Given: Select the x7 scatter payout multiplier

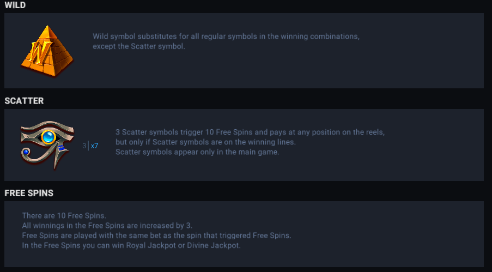Looking at the screenshot, I should point(94,146).
